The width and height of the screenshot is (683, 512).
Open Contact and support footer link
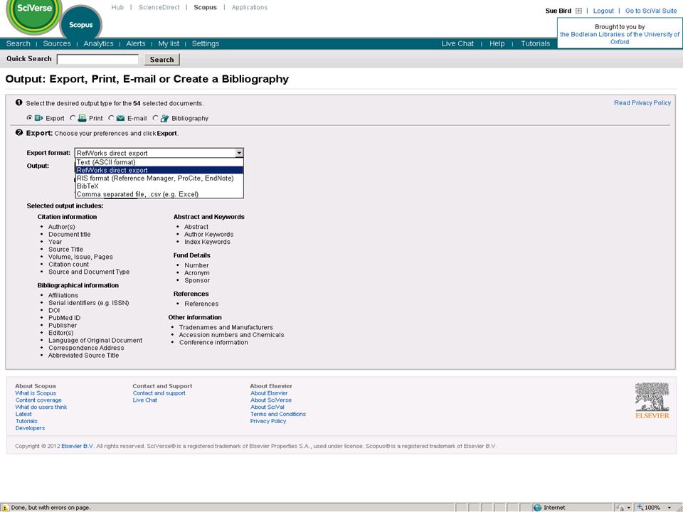click(x=159, y=393)
